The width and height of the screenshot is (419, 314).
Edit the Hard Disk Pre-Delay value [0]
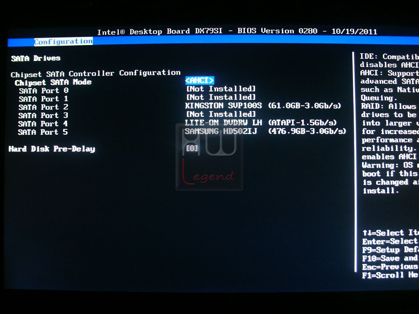click(192, 148)
